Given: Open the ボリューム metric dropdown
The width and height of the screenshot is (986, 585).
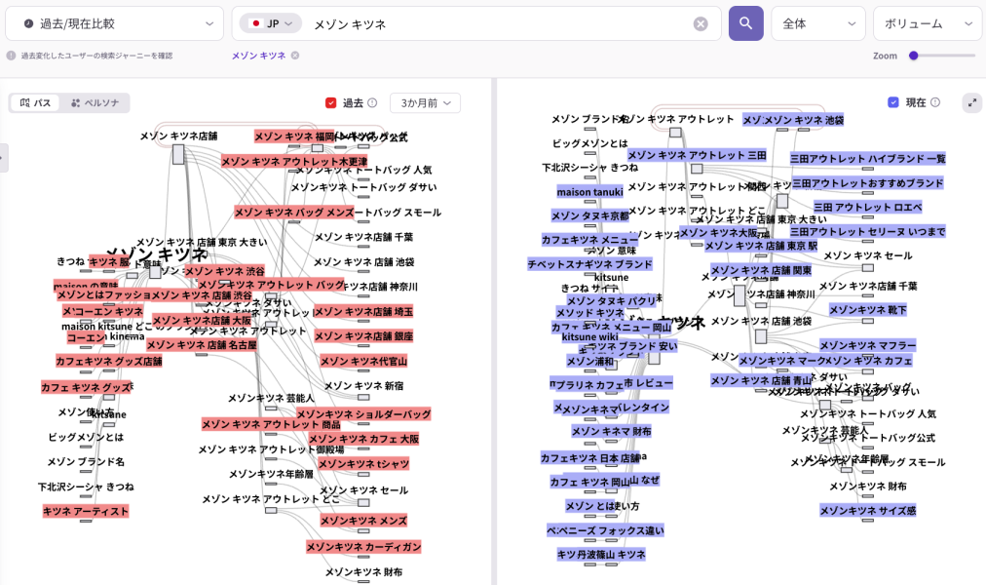Looking at the screenshot, I should coord(927,23).
